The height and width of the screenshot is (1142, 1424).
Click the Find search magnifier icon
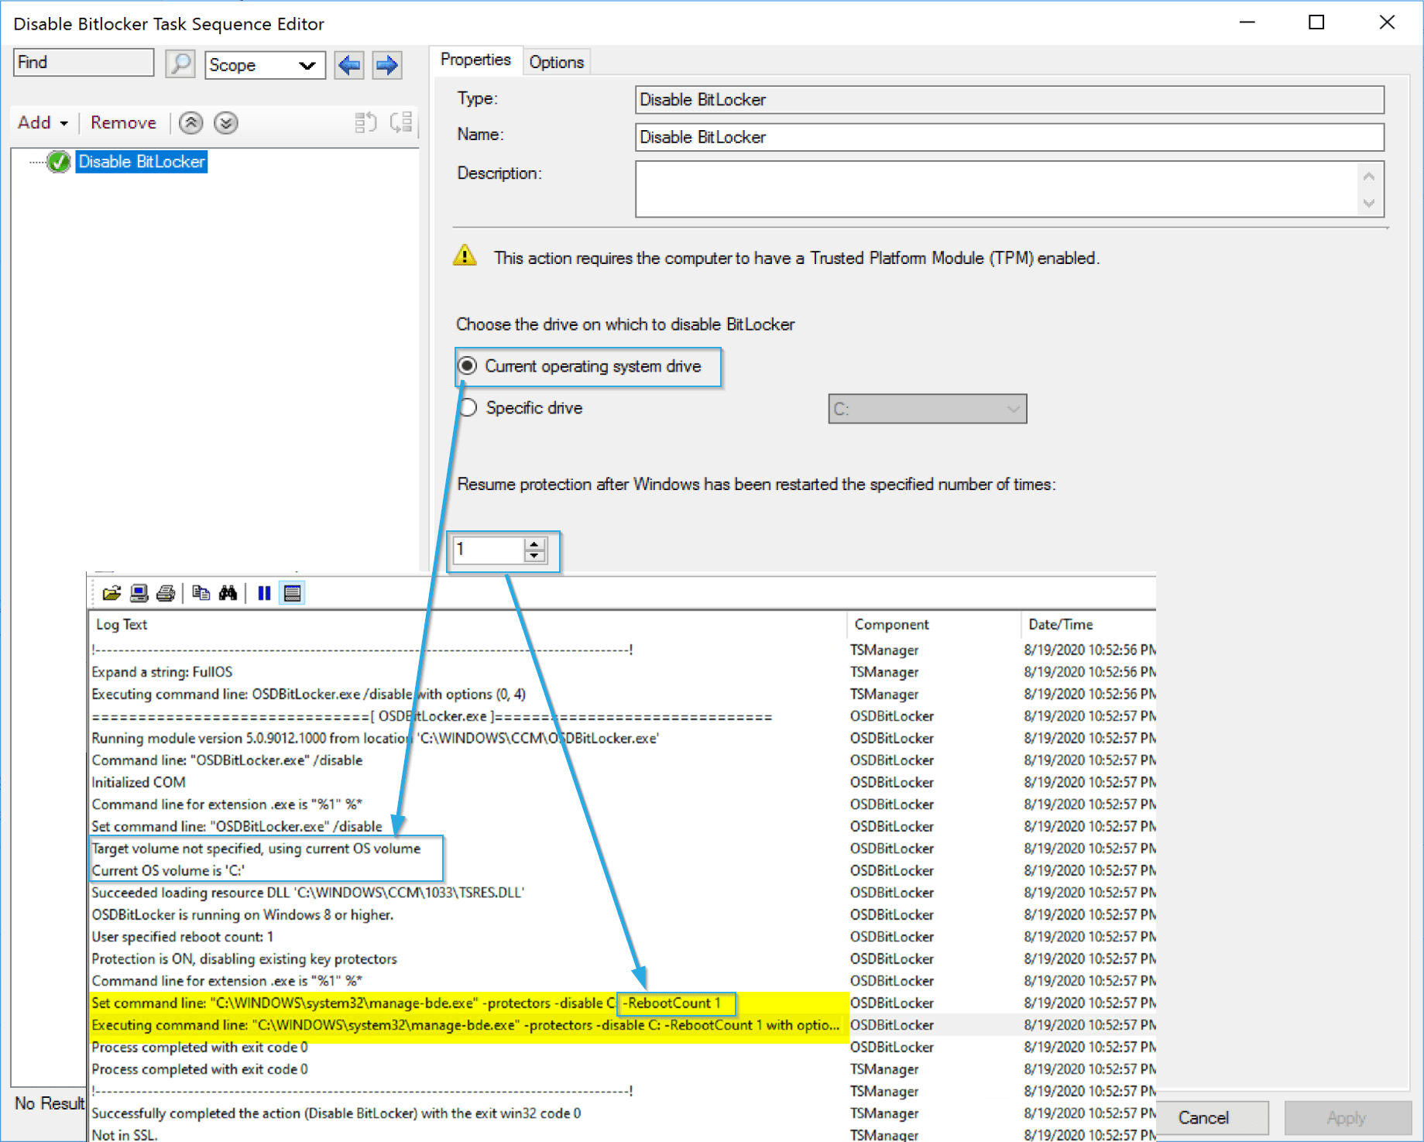(x=180, y=64)
